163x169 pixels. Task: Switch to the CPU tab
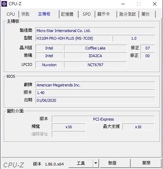(x=11, y=14)
